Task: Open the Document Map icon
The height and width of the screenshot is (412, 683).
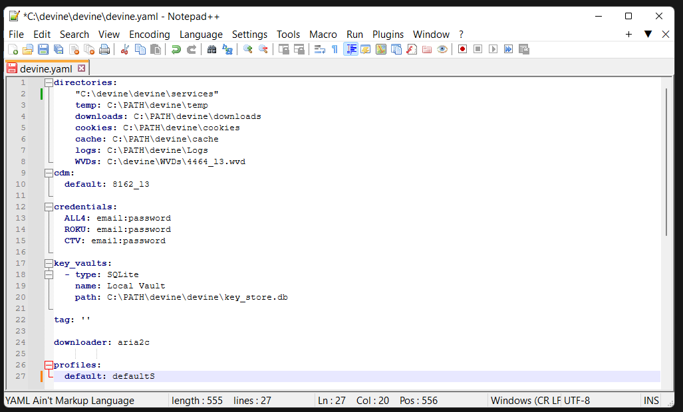Action: (x=381, y=49)
